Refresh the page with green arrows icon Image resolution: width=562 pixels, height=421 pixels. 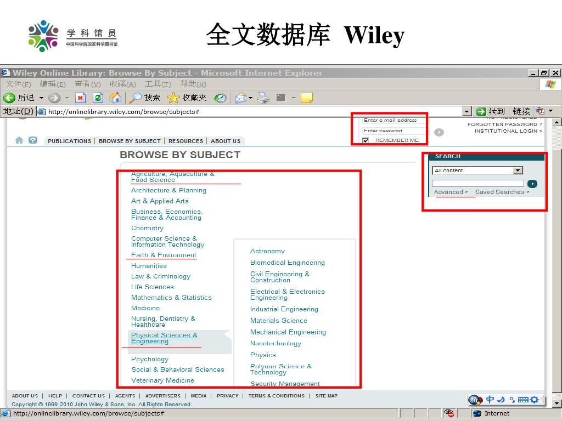(x=98, y=98)
